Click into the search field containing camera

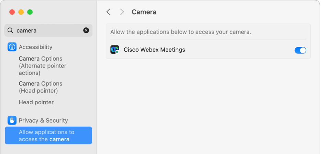coord(48,30)
